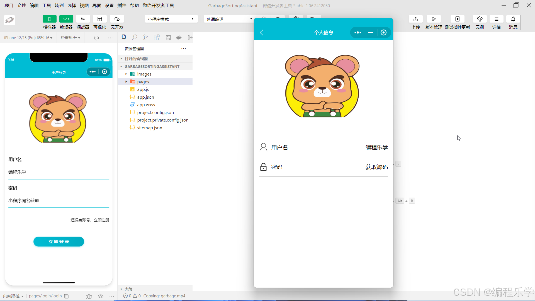The width and height of the screenshot is (535, 301).
Task: Toggle the editor panel button
Action: coord(66,19)
